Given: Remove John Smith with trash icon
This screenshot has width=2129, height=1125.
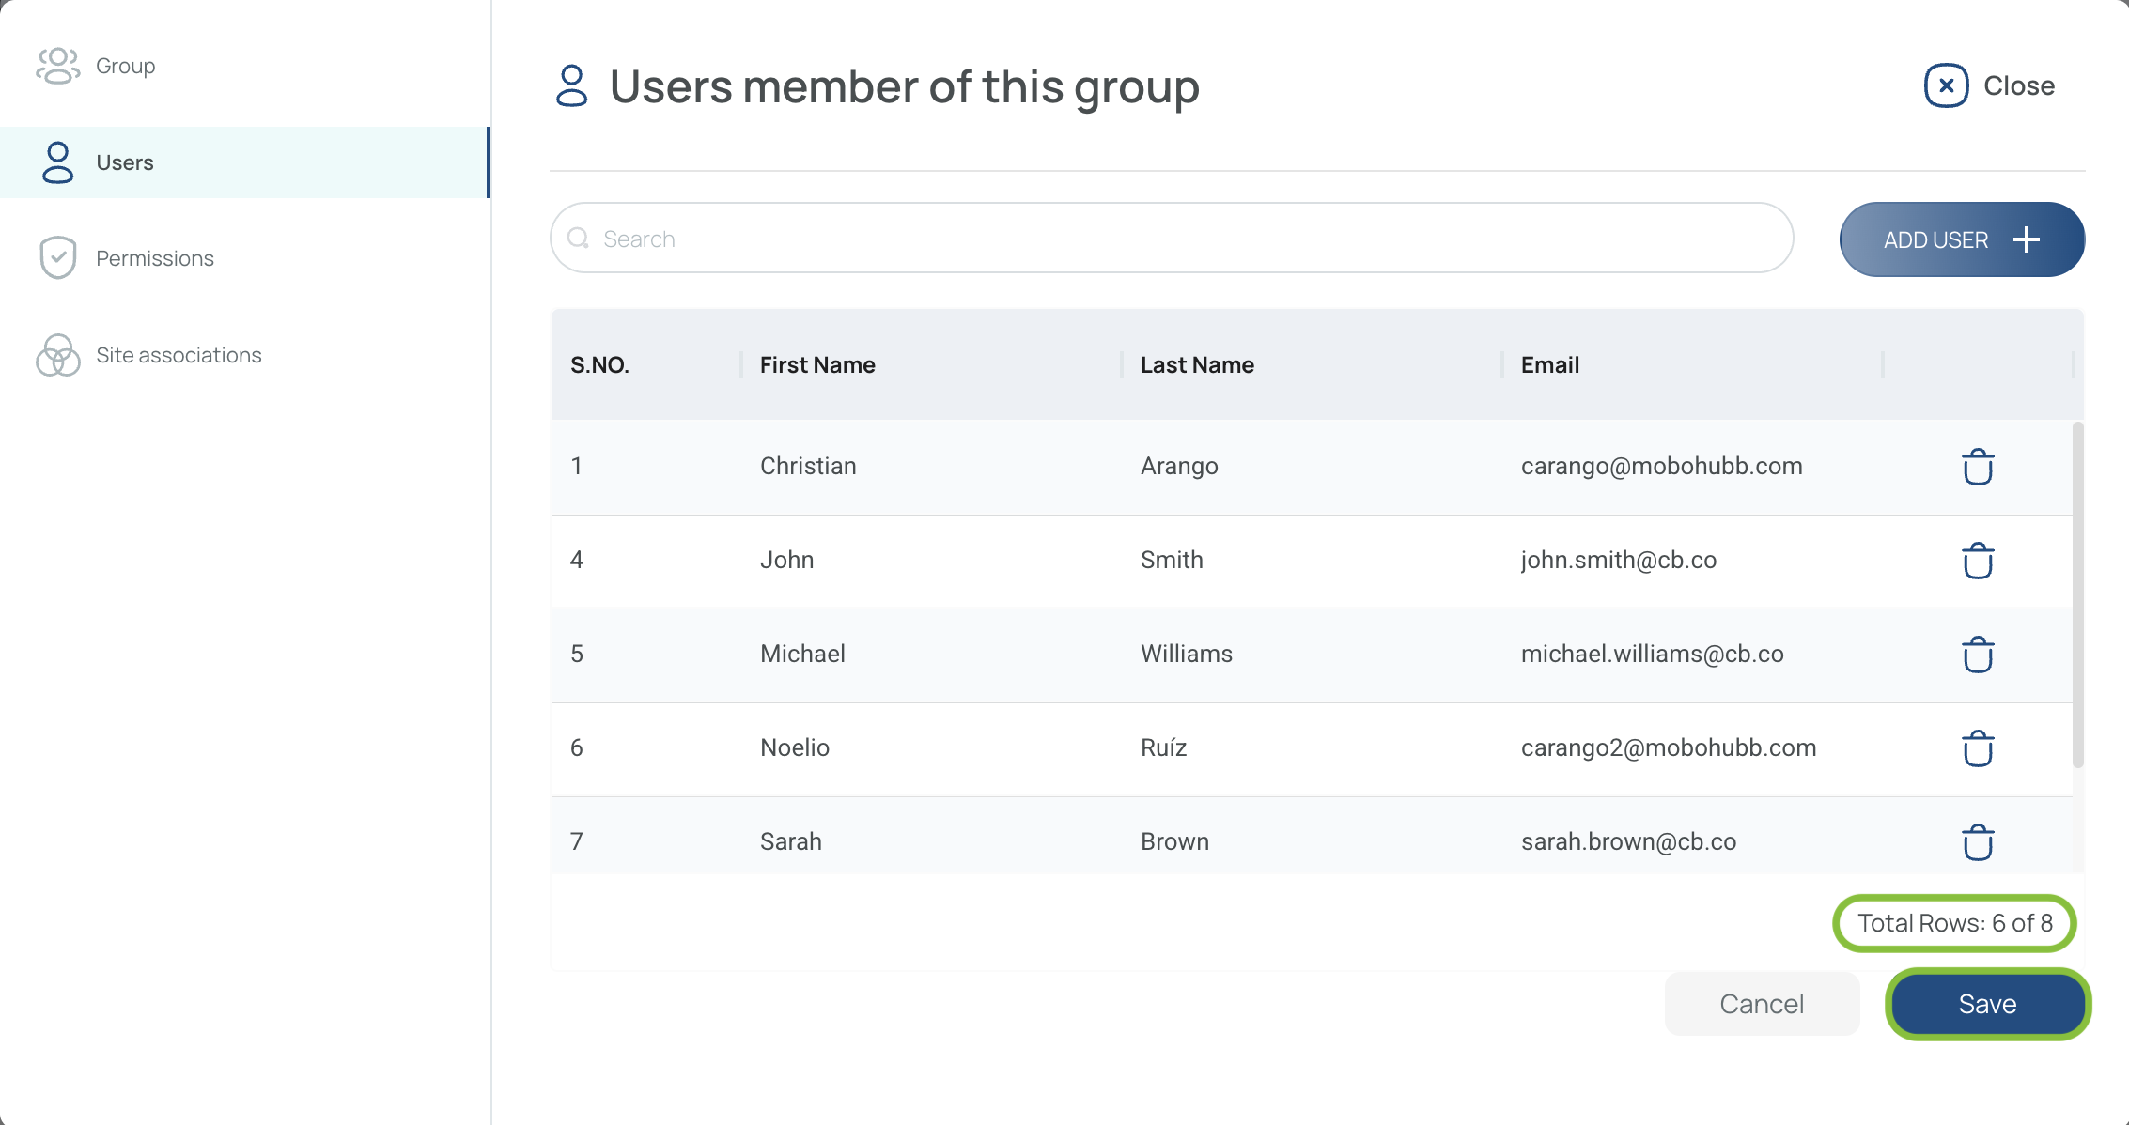Looking at the screenshot, I should (1978, 561).
